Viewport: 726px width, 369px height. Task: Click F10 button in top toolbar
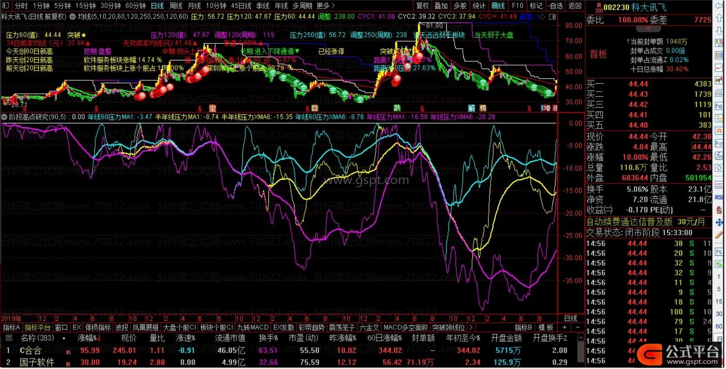[x=517, y=6]
